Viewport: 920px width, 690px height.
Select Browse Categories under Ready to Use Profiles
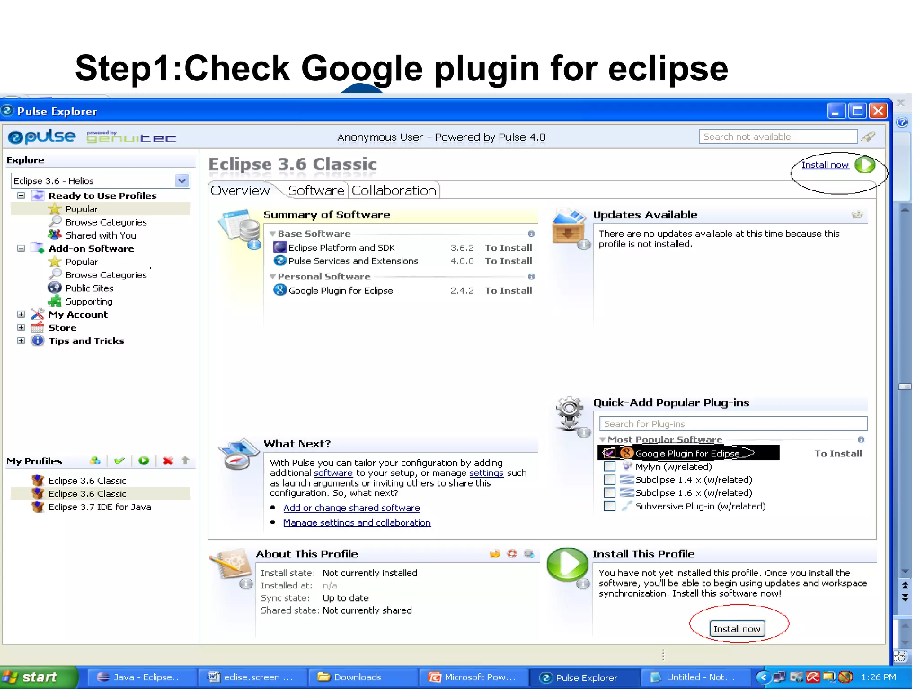(x=106, y=222)
